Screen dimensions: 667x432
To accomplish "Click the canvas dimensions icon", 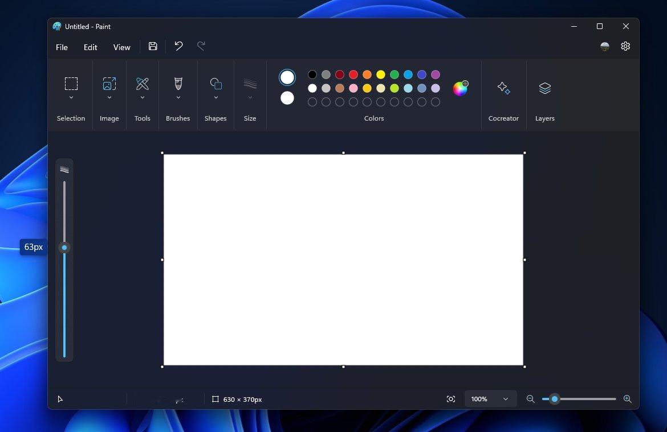I will (x=215, y=400).
